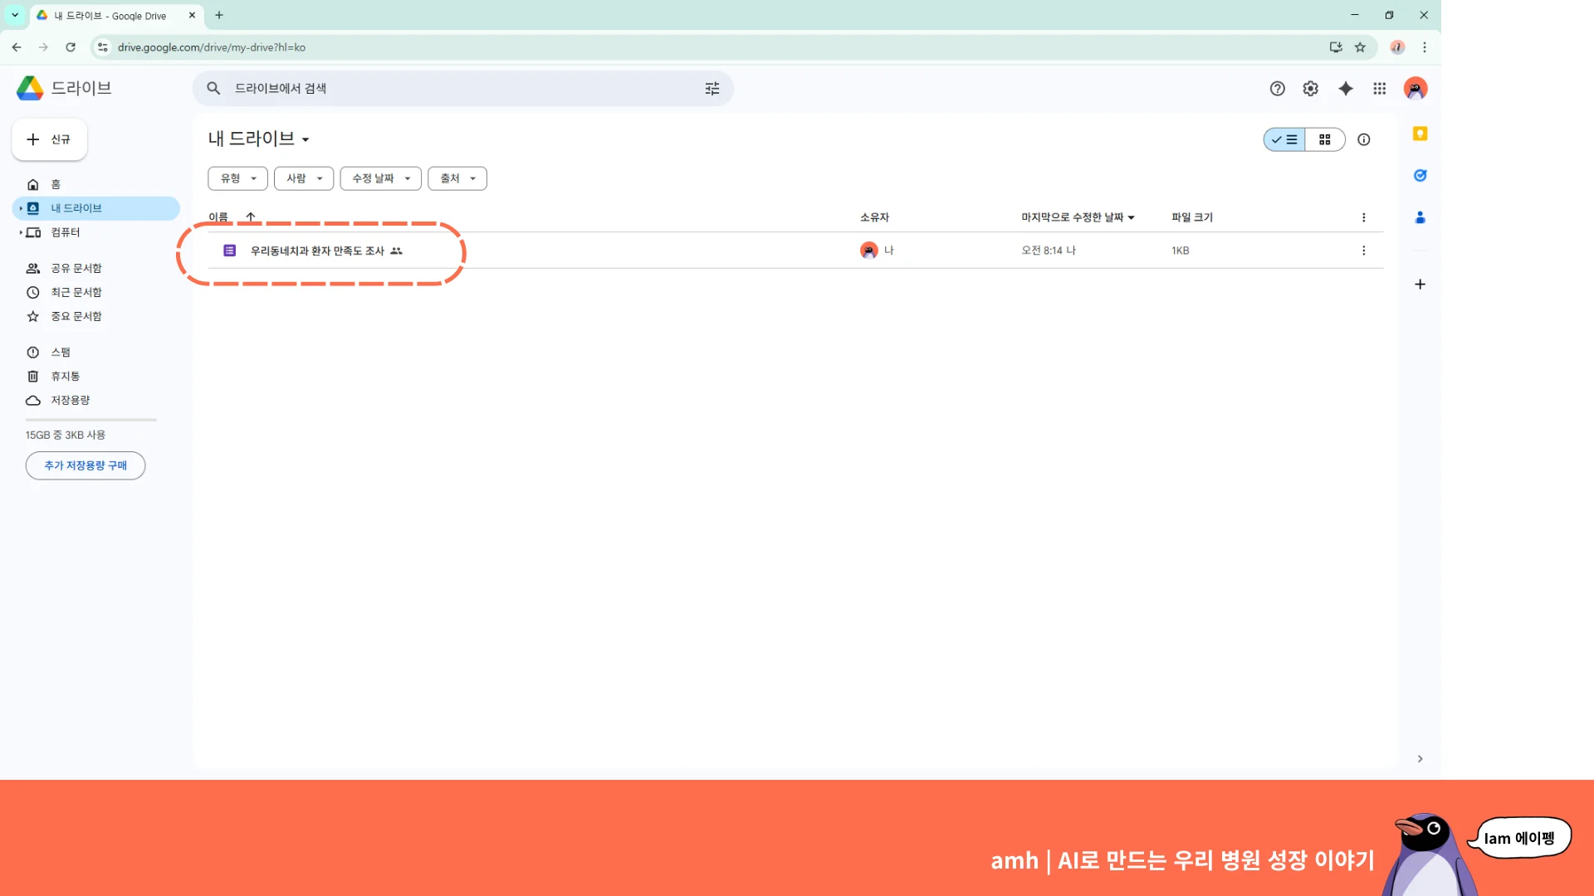The image size is (1594, 896).
Task: Open 휴지통 trash in sidebar
Action: click(x=65, y=376)
